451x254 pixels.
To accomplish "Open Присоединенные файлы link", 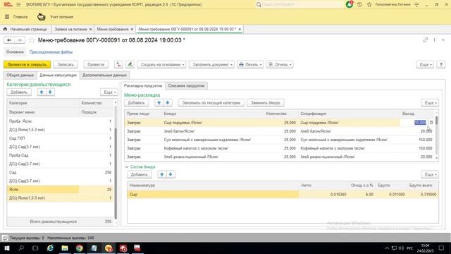I will pyautogui.click(x=51, y=52).
